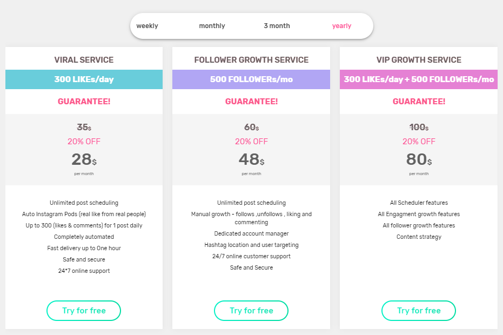Click the FOLLOWER GROWTH SERVICE heading

(x=251, y=59)
